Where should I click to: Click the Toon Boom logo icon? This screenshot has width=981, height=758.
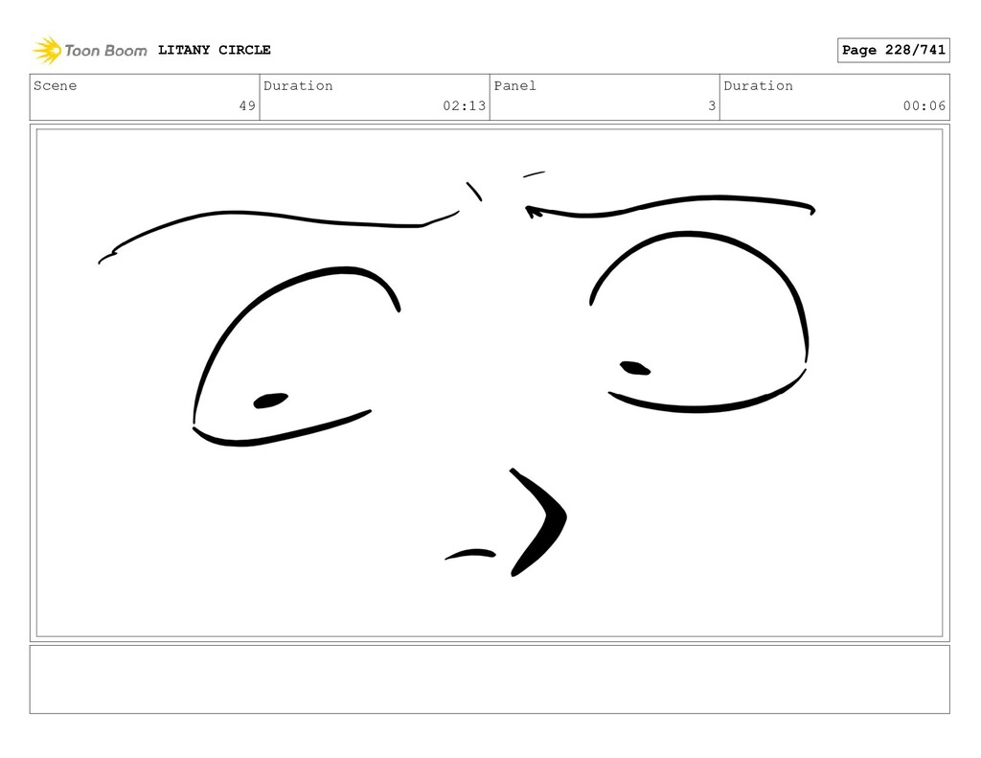click(47, 50)
